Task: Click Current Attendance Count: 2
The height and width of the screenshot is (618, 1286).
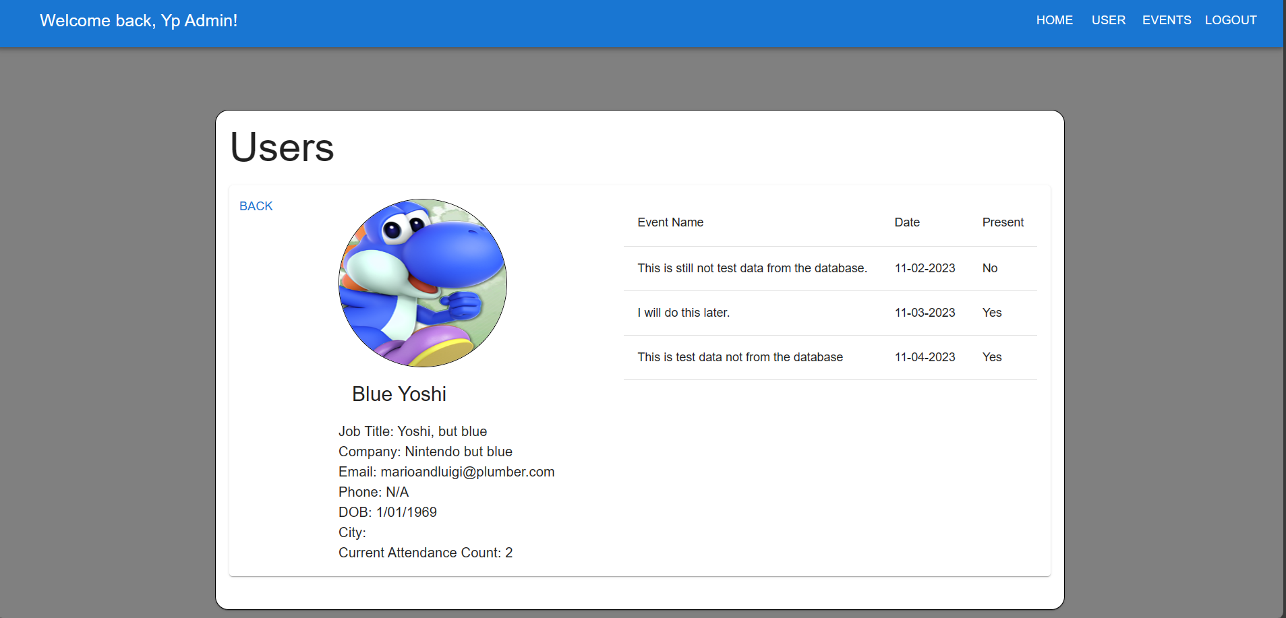Action: 426,553
